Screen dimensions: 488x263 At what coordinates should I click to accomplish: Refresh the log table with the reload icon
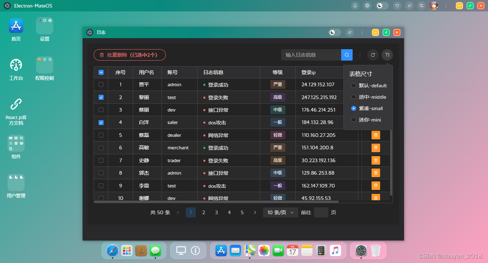(373, 55)
